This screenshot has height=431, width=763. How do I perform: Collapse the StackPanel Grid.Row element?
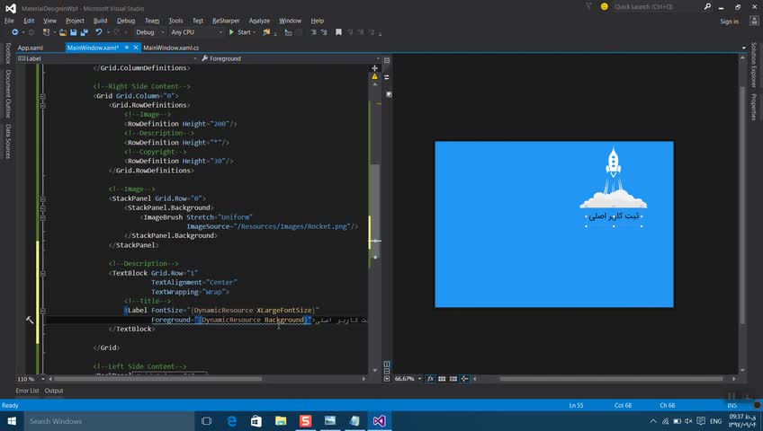(x=43, y=198)
